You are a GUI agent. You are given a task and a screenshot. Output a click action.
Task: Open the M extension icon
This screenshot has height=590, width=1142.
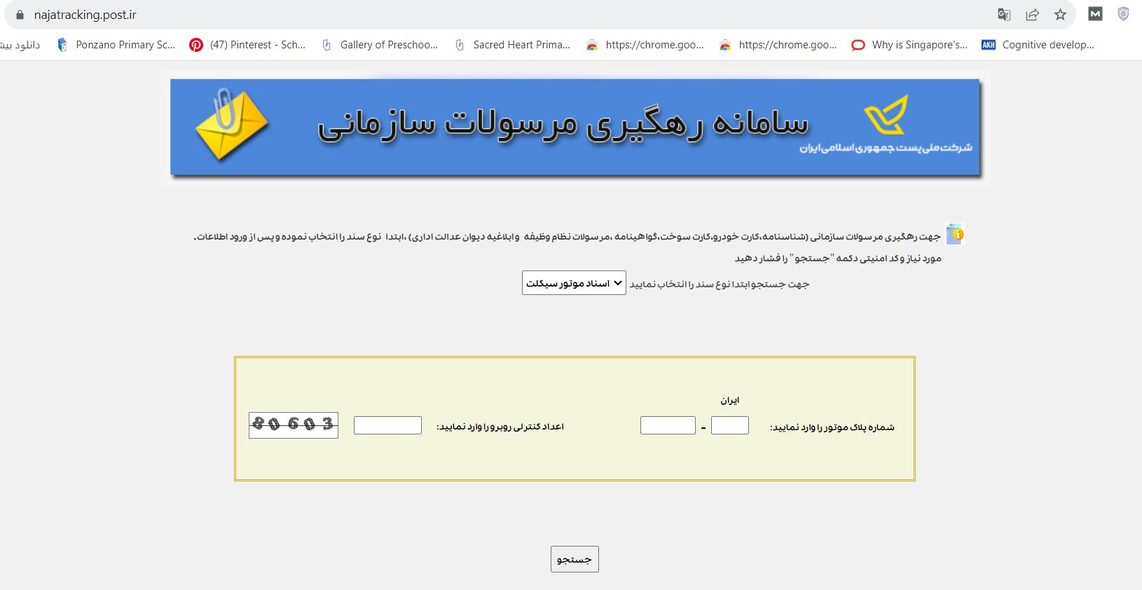click(x=1095, y=13)
